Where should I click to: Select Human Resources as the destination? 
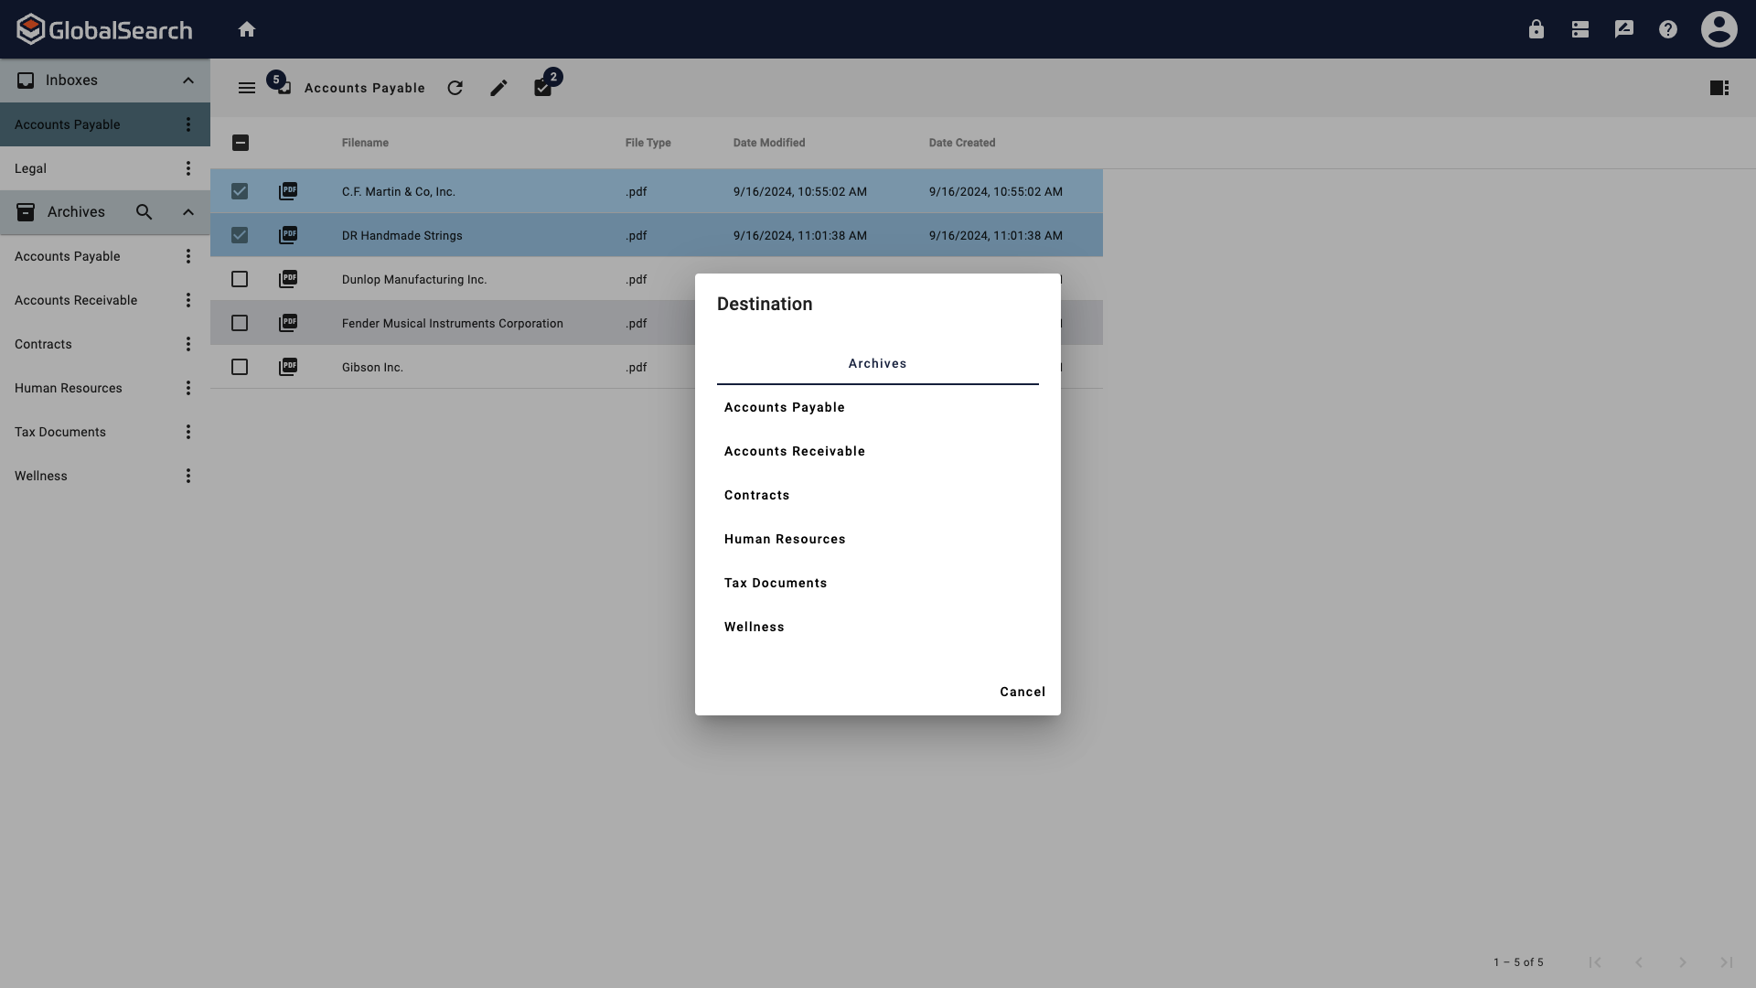pos(785,539)
